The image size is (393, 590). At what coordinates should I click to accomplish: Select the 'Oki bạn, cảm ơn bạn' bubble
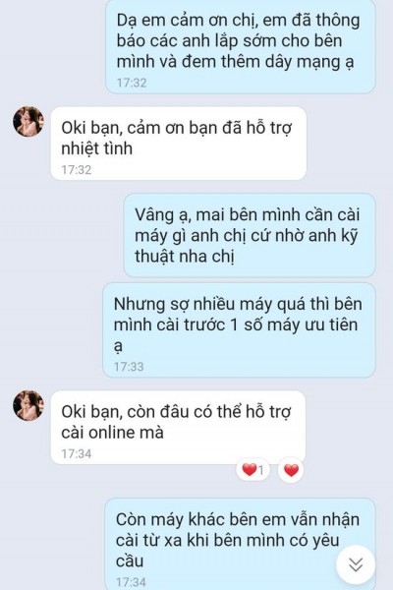click(x=178, y=143)
